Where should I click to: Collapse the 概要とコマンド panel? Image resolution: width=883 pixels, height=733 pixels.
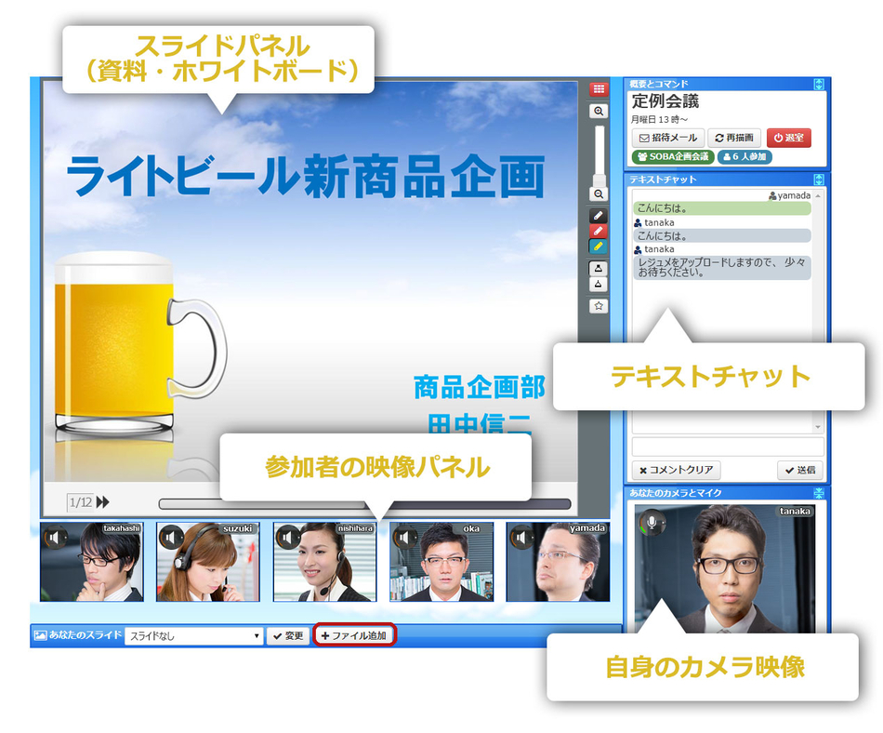point(818,85)
